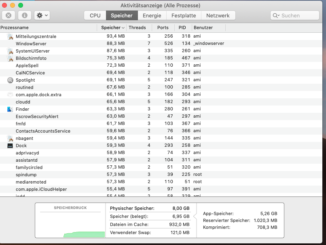
Task: Switch to the CPU tab
Action: coord(95,16)
